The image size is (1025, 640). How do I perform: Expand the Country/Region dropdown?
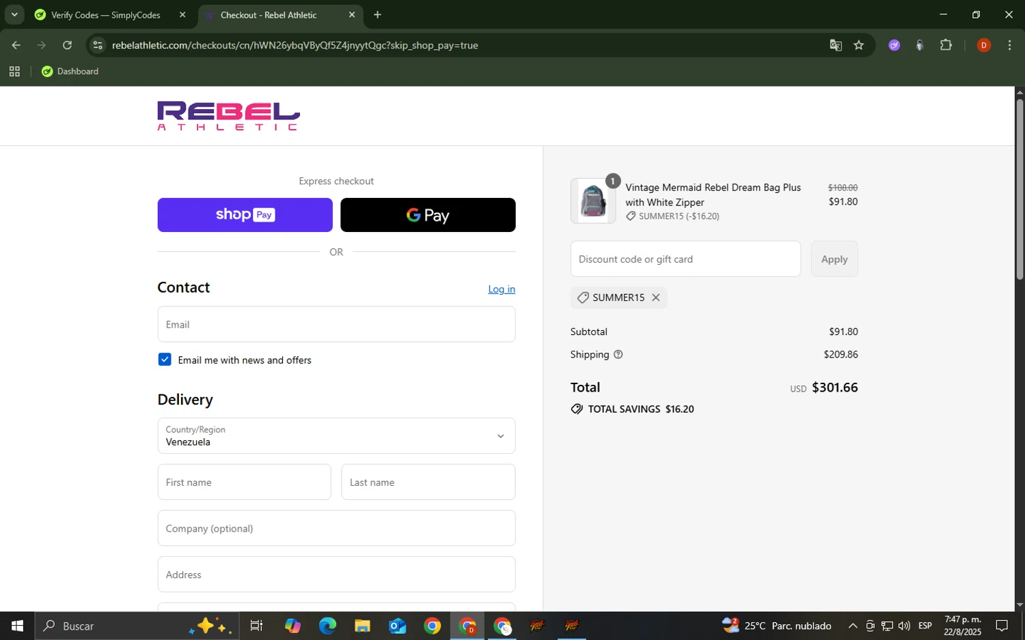[336, 435]
